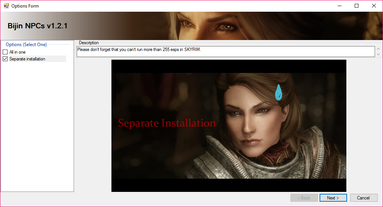Click the "Bijin NPCs v1.2.1" header title
Image resolution: width=383 pixels, height=207 pixels.
[37, 26]
